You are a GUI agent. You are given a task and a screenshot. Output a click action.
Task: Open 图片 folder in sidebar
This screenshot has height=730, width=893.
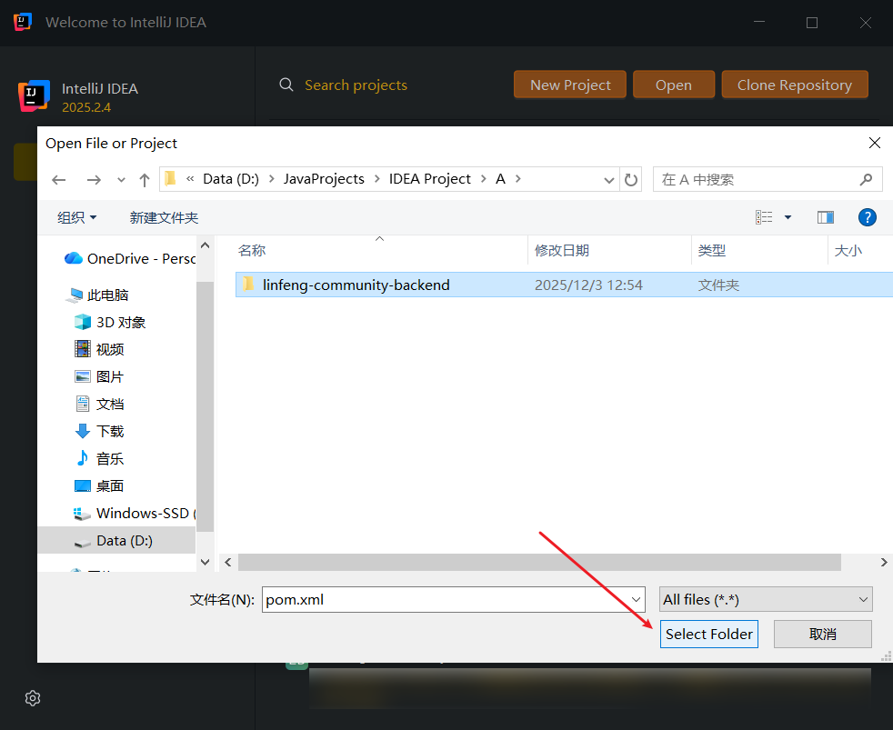(x=100, y=376)
